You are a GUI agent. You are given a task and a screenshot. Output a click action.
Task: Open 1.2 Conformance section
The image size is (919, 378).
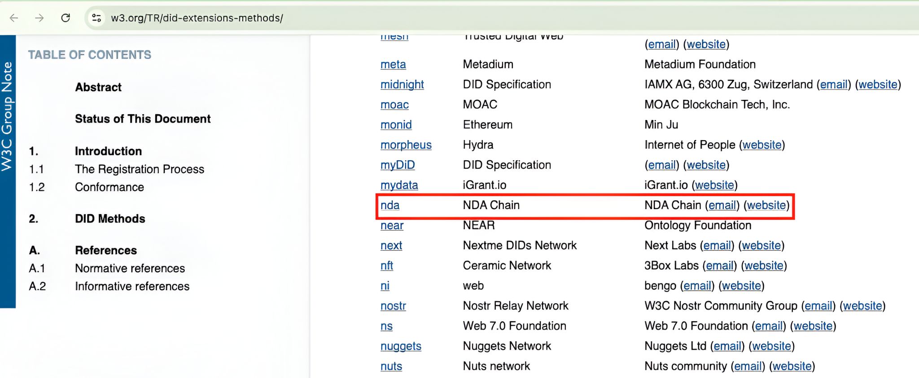(x=109, y=187)
